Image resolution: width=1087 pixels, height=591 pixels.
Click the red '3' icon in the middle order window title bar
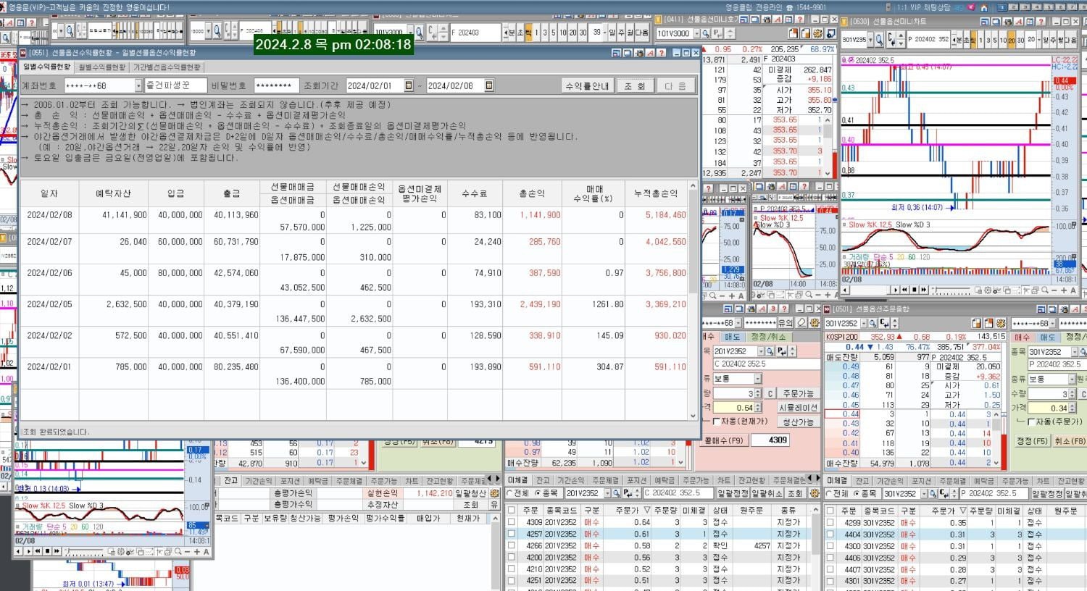[x=772, y=309]
